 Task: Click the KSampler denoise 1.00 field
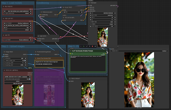click(x=103, y=26)
